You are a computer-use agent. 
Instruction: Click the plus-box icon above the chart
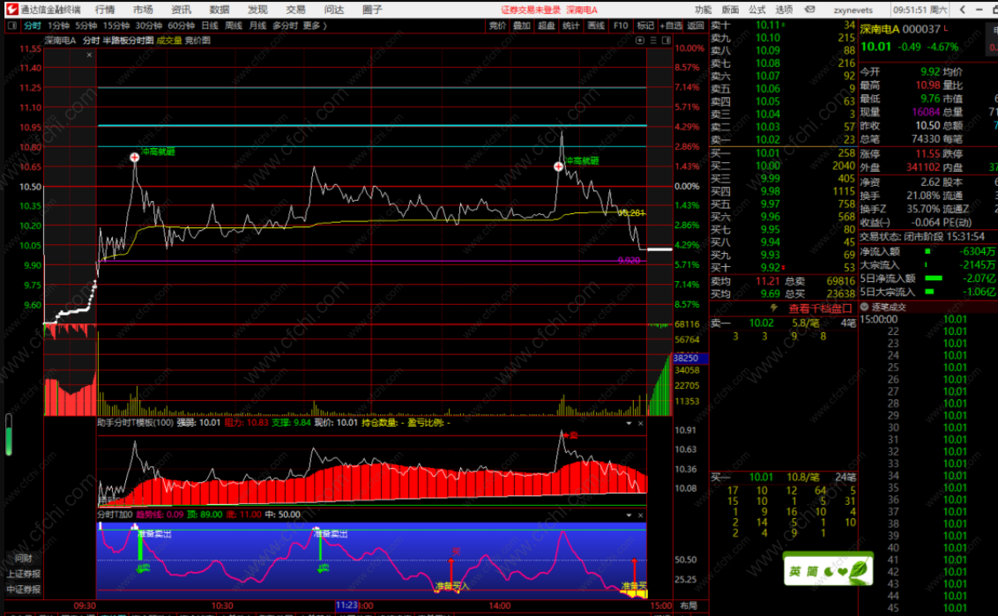point(640,40)
